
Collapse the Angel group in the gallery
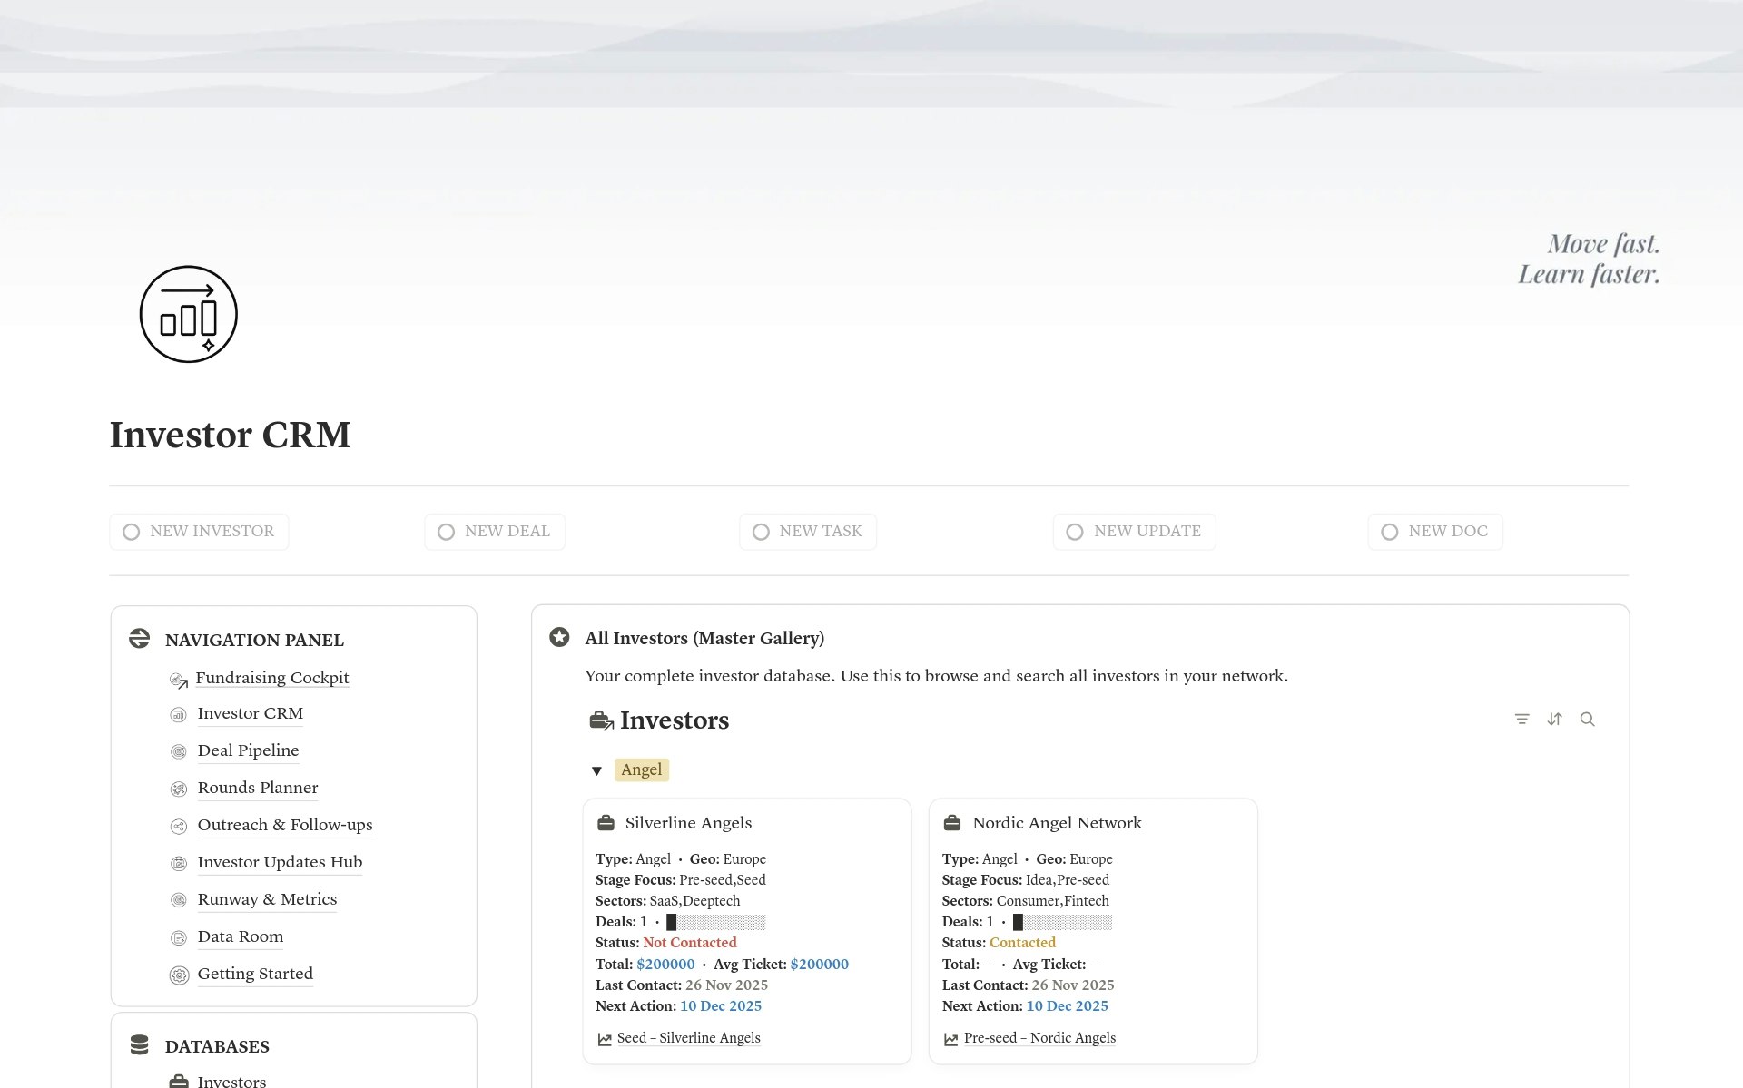[x=596, y=769]
